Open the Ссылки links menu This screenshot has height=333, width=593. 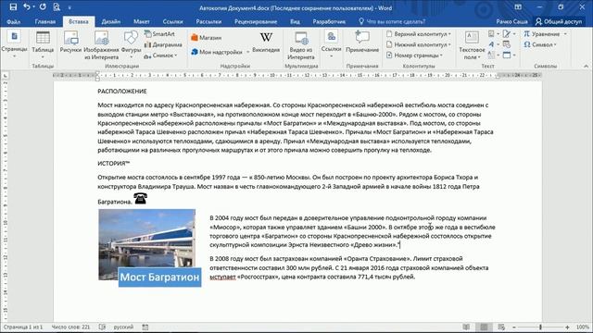pos(332,44)
